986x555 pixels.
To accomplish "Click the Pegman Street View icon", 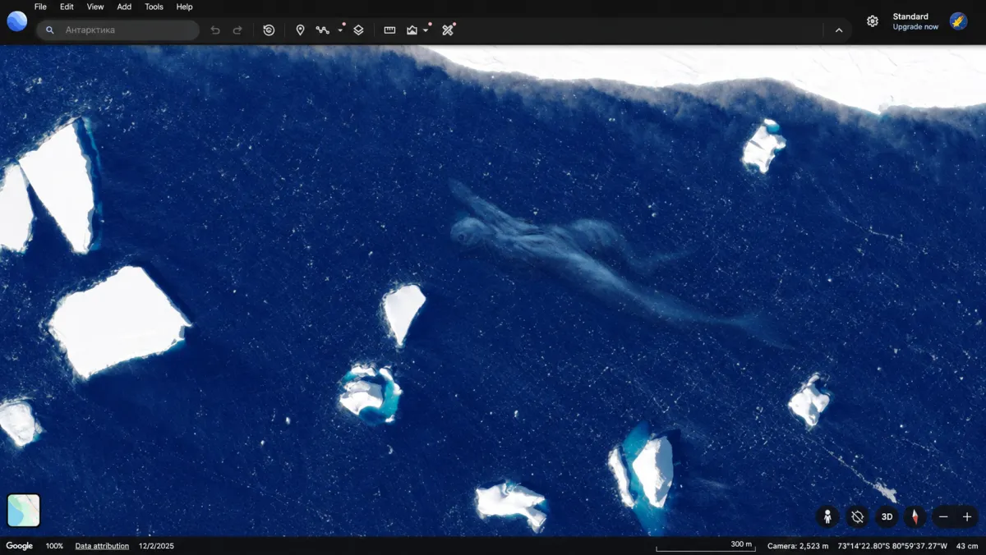I will pyautogui.click(x=827, y=516).
